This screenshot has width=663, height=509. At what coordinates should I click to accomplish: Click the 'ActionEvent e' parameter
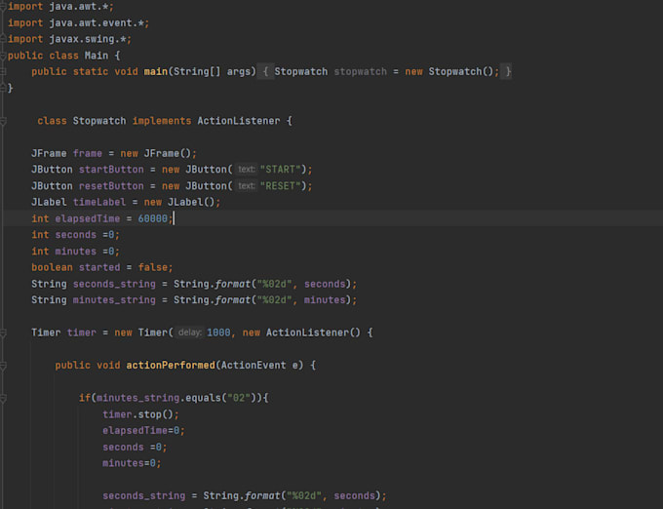point(259,366)
